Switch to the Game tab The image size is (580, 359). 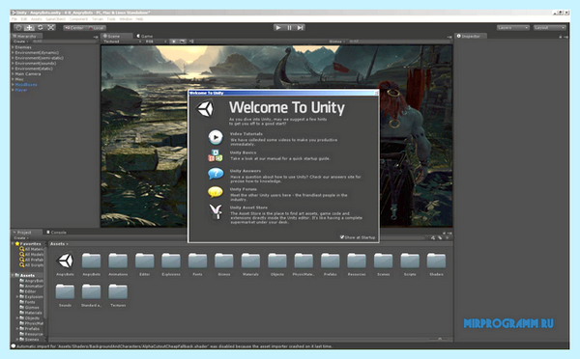(x=145, y=37)
